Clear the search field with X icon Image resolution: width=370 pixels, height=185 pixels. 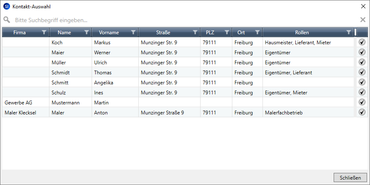point(363,20)
